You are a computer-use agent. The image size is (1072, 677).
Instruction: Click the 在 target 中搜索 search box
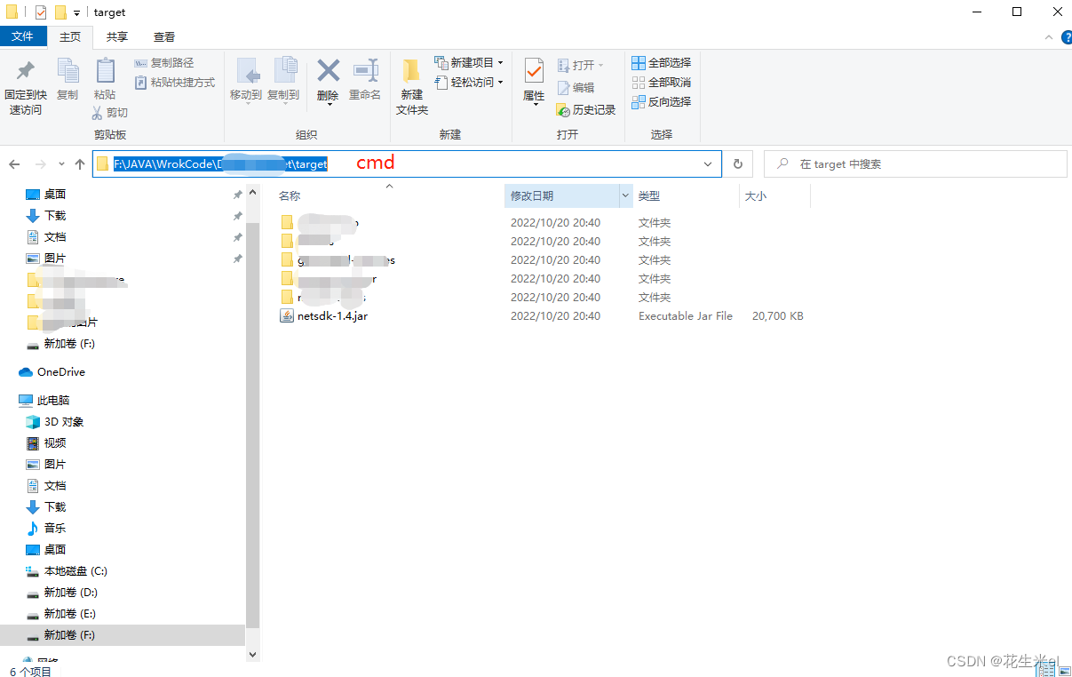pyautogui.click(x=915, y=164)
